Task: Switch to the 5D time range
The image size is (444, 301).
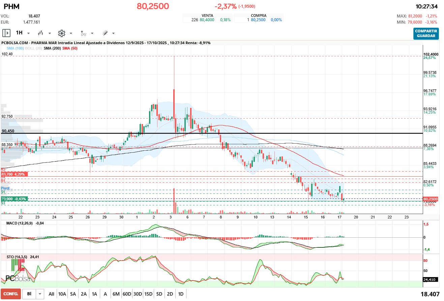Action: tap(159, 294)
